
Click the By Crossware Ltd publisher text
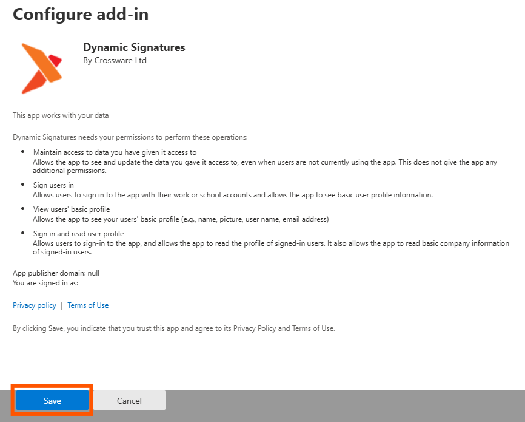[x=115, y=60]
